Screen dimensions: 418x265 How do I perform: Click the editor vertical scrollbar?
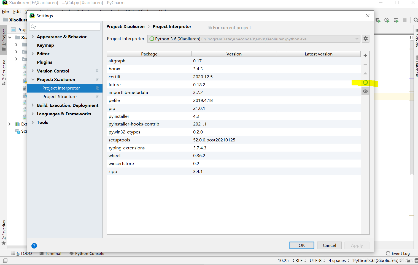[411, 107]
